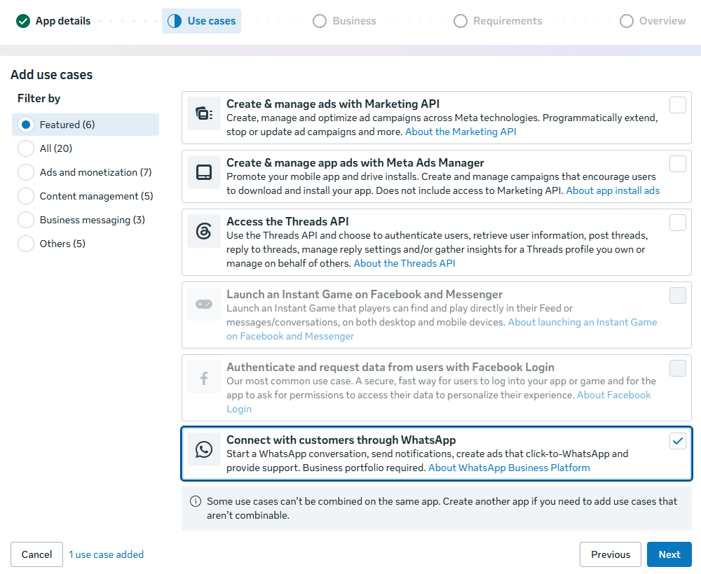Click the 'Add use cases' heading
This screenshot has width=701, height=574.
coord(51,74)
